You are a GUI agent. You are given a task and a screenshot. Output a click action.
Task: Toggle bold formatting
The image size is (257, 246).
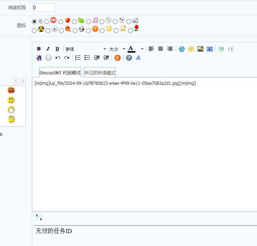pos(39,49)
